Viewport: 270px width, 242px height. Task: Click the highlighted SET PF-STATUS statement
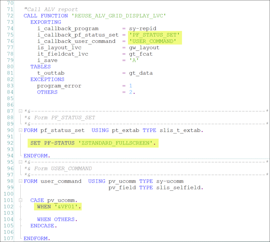click(93, 143)
